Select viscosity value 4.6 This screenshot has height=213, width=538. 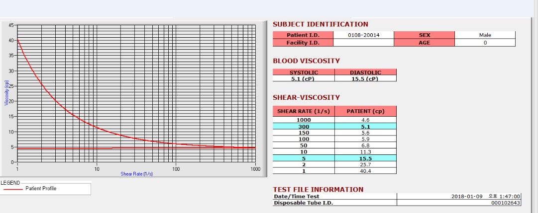tap(365, 120)
